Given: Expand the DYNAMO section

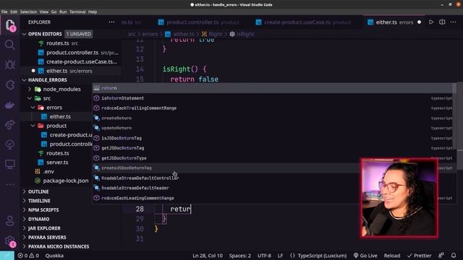Looking at the screenshot, I should point(38,219).
